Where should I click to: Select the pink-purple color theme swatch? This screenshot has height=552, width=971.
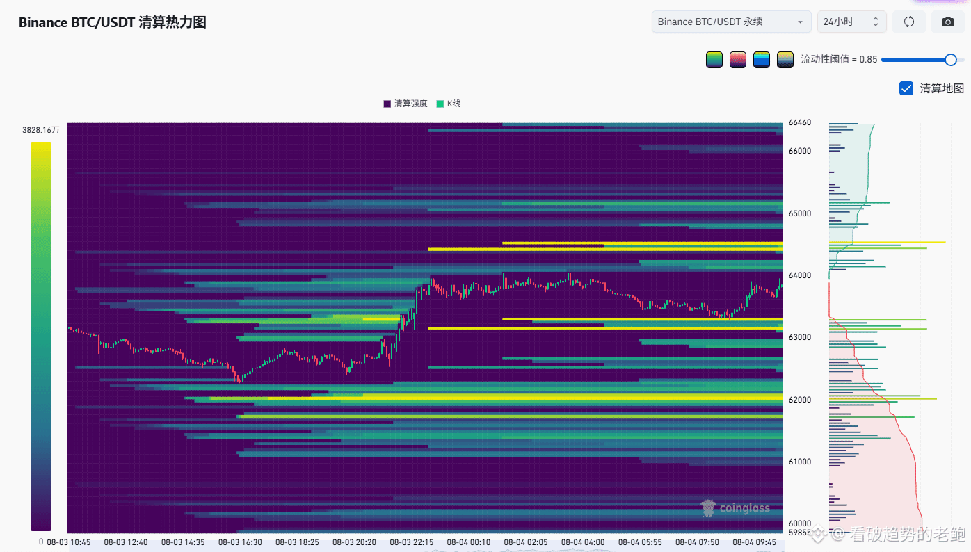tap(738, 60)
